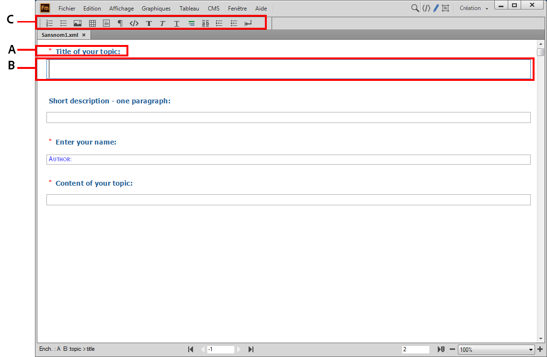Insert a bulleted list from the toolbar
This screenshot has width=547, height=357.
[63, 23]
